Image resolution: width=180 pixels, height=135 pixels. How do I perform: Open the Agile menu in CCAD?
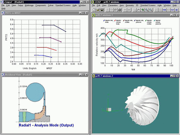(159, 5)
